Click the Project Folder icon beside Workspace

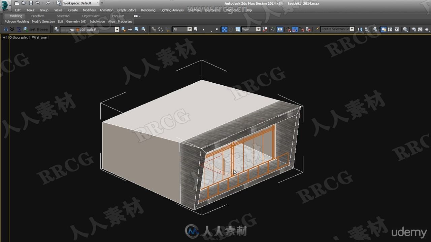tap(59, 3)
